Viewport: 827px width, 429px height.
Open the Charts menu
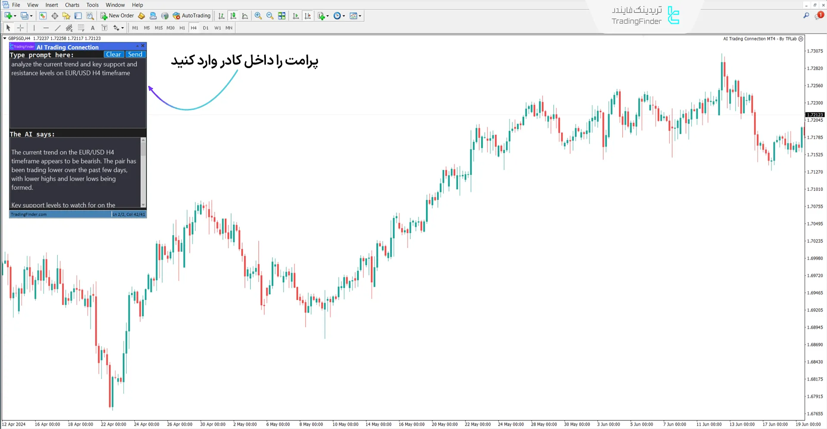pos(72,5)
